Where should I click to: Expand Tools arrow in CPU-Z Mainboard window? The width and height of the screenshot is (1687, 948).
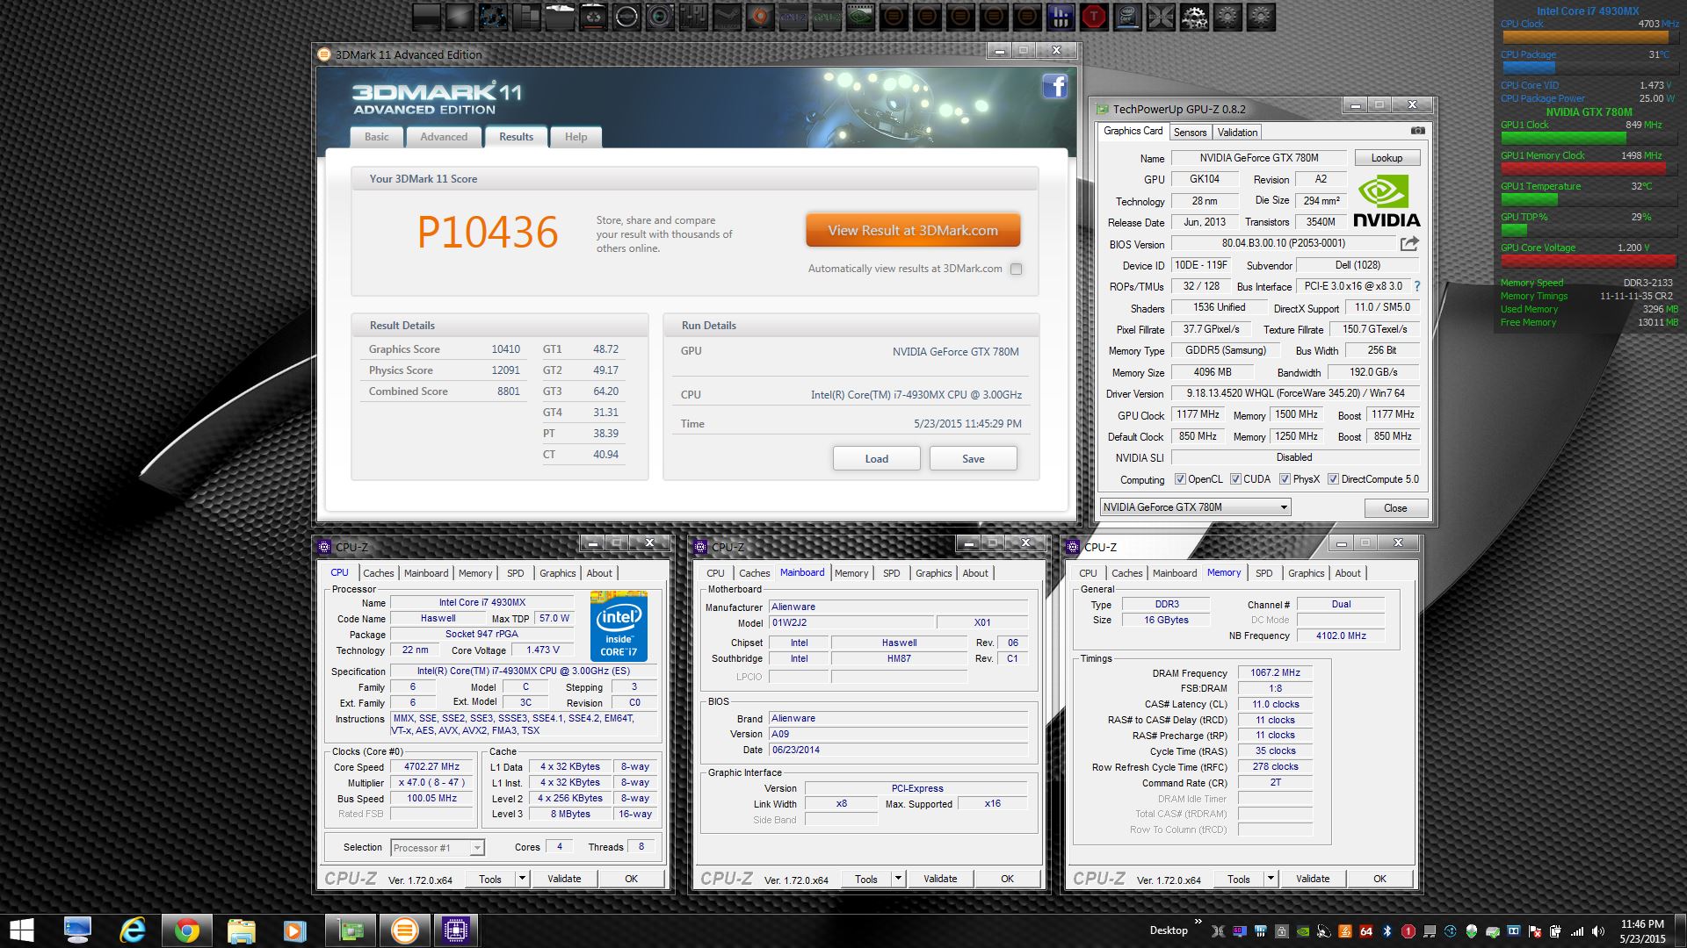897,879
